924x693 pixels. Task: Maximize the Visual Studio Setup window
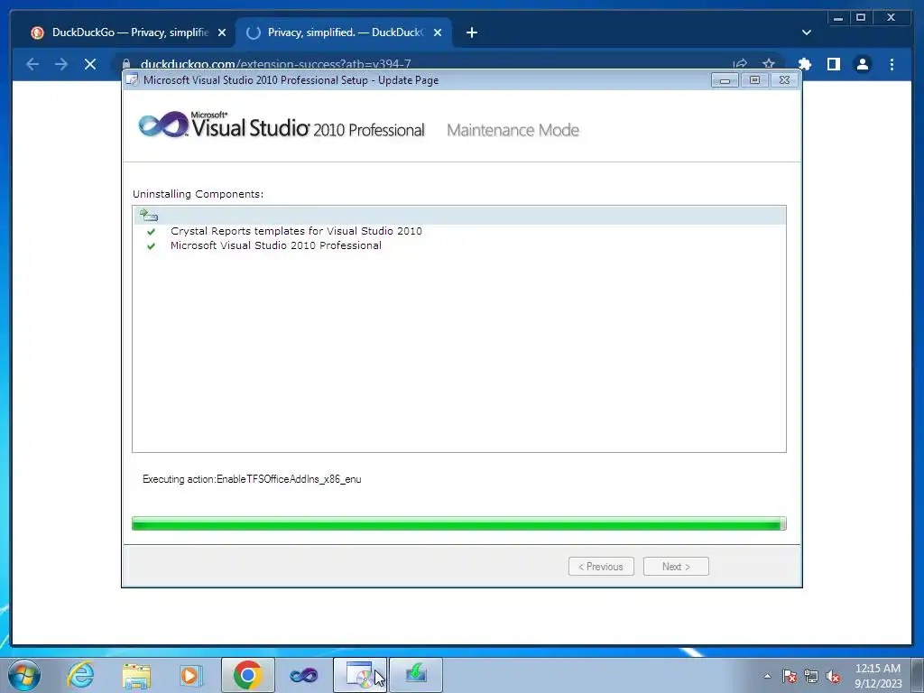pyautogui.click(x=754, y=80)
